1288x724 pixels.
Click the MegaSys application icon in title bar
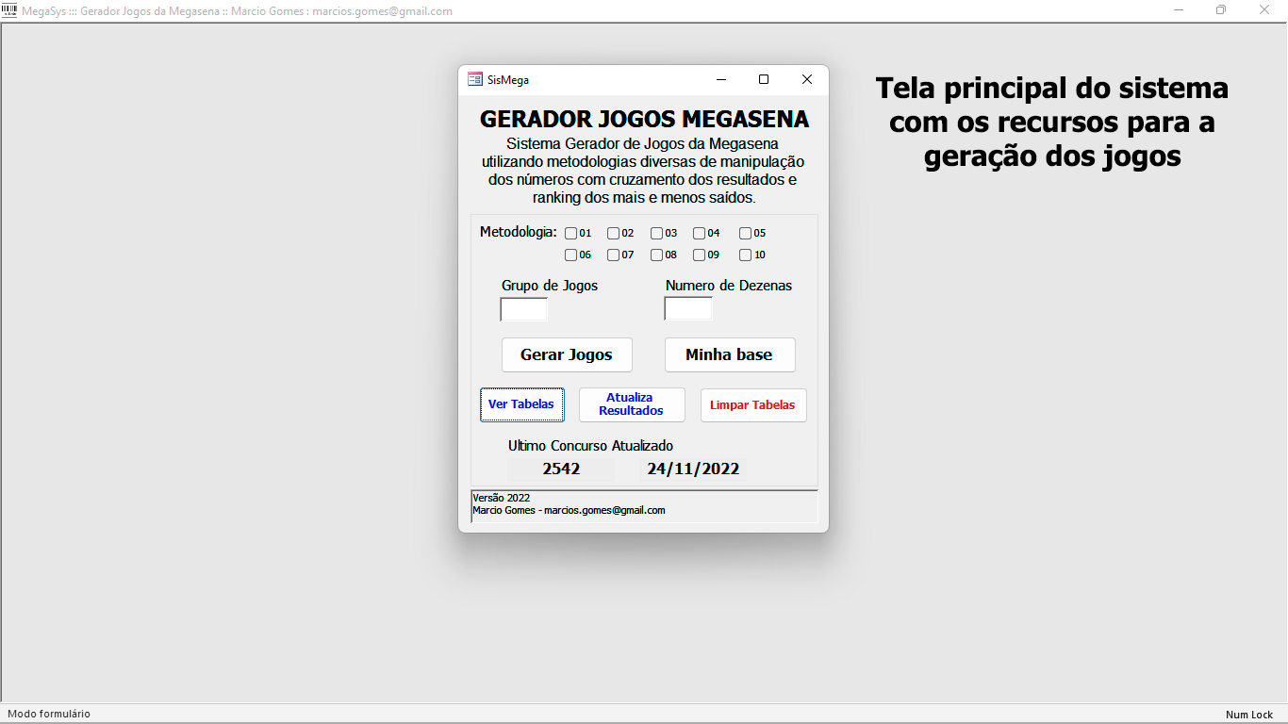pyautogui.click(x=9, y=10)
